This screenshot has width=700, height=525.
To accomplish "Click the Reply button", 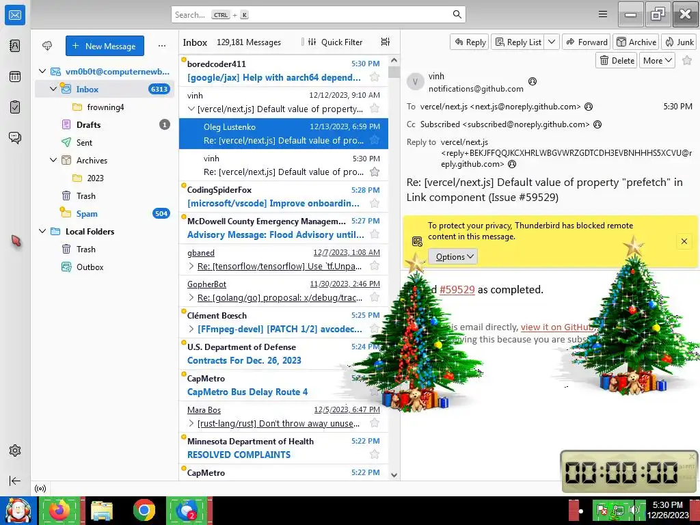I will tap(470, 42).
